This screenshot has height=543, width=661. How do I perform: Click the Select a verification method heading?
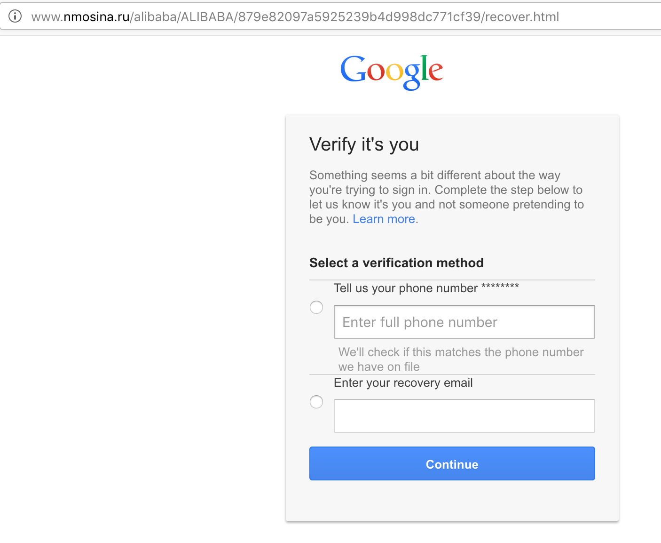[396, 263]
